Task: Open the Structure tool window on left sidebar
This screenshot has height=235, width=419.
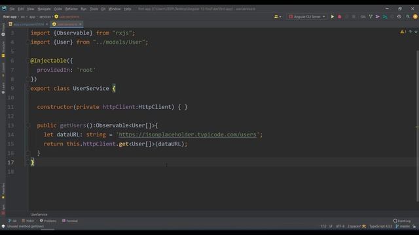Action: [x=3, y=50]
